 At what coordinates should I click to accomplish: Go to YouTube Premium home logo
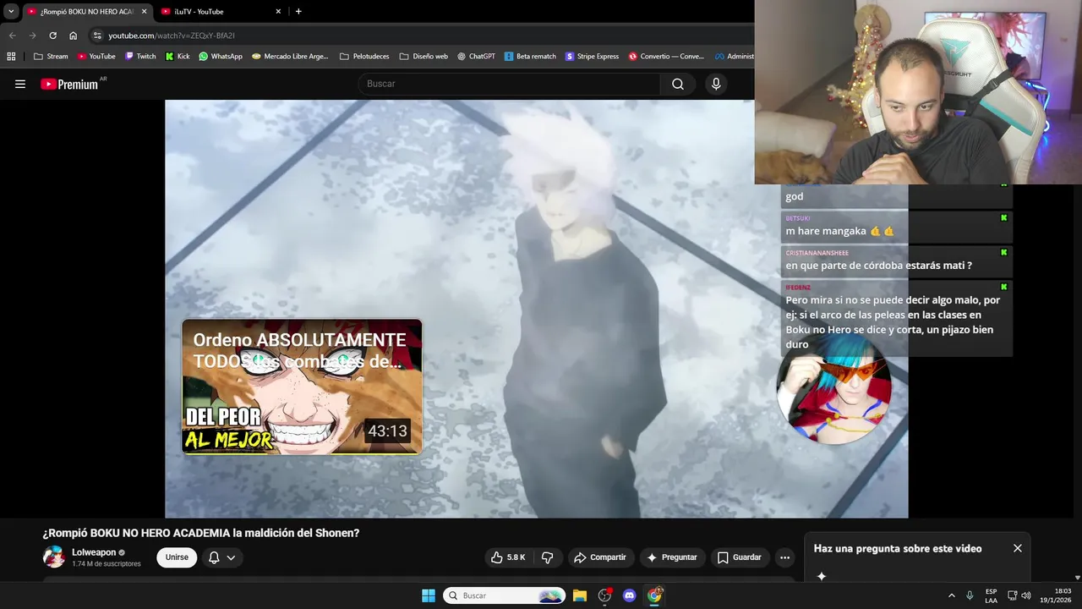(x=69, y=84)
